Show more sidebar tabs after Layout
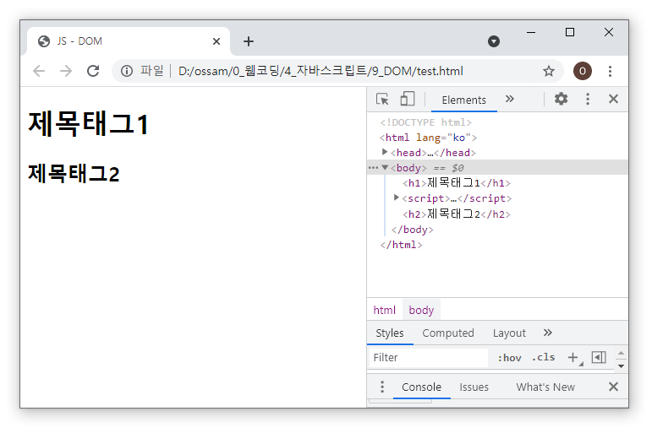Viewport: 652px width, 433px height. pyautogui.click(x=548, y=333)
